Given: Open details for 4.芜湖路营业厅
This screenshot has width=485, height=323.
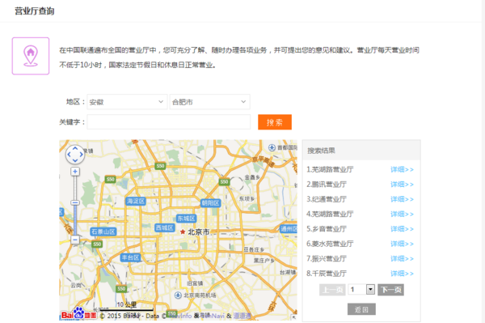Looking at the screenshot, I should (x=402, y=215).
